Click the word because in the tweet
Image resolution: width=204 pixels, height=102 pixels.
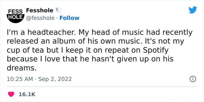click(x=21, y=59)
